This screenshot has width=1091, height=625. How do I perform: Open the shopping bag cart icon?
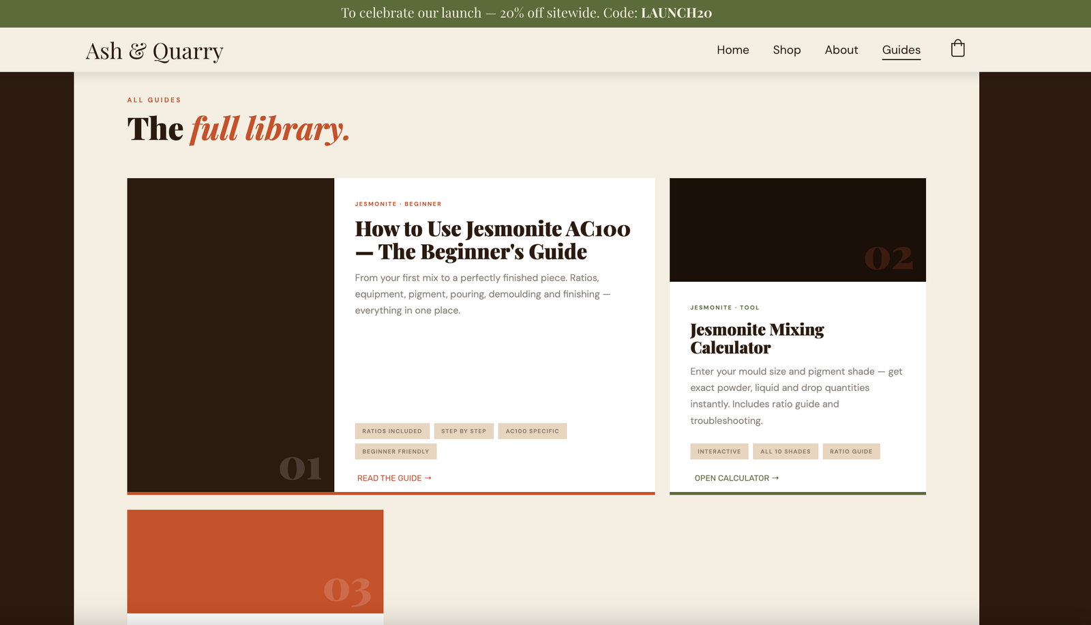[957, 48]
